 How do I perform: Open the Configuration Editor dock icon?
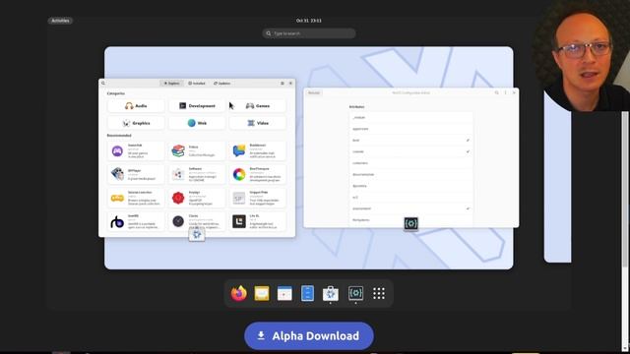355,293
